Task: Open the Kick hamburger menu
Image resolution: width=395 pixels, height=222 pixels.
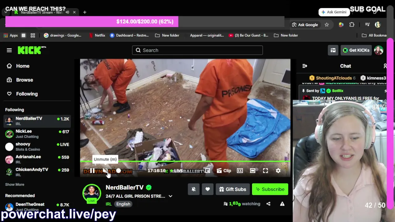Action: coord(9,50)
